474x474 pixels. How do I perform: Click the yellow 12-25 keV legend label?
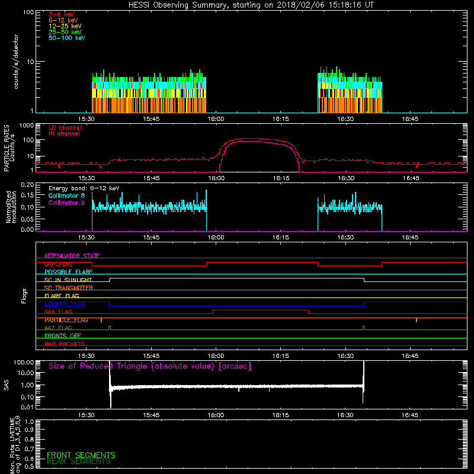tap(65, 26)
